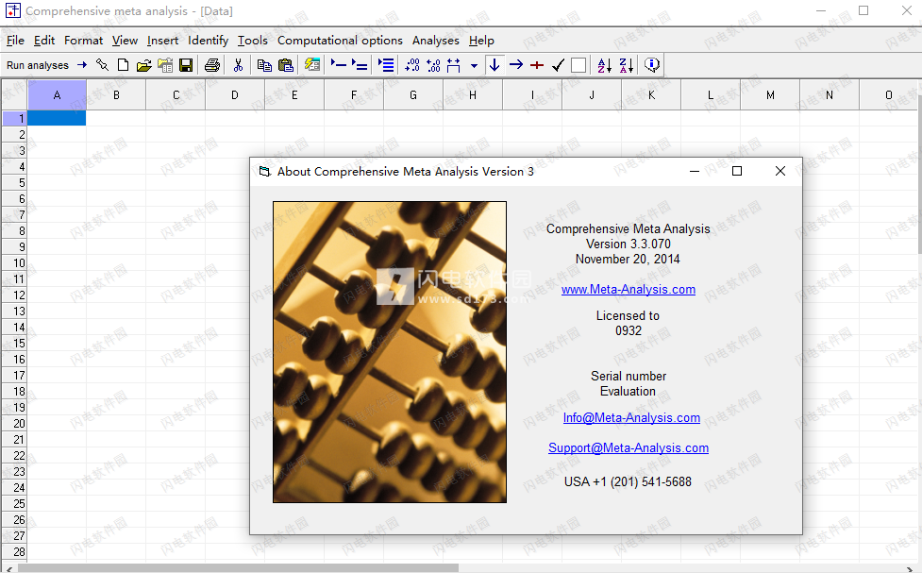Click the single-line arrow row icon
922x573 pixels.
click(x=338, y=65)
